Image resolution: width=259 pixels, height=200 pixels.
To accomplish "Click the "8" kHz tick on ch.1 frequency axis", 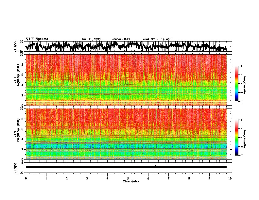I will coord(23,65).
